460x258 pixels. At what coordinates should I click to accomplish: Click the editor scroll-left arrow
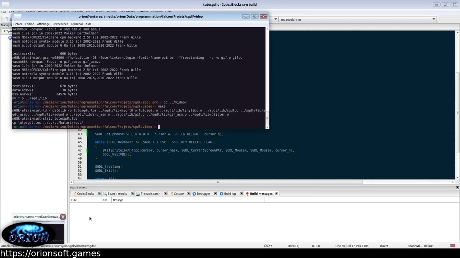click(72, 182)
